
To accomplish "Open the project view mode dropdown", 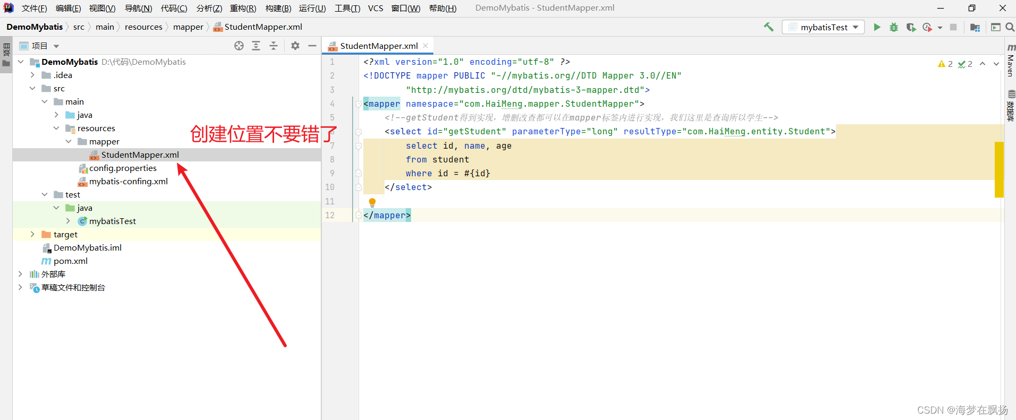I will coord(56,46).
